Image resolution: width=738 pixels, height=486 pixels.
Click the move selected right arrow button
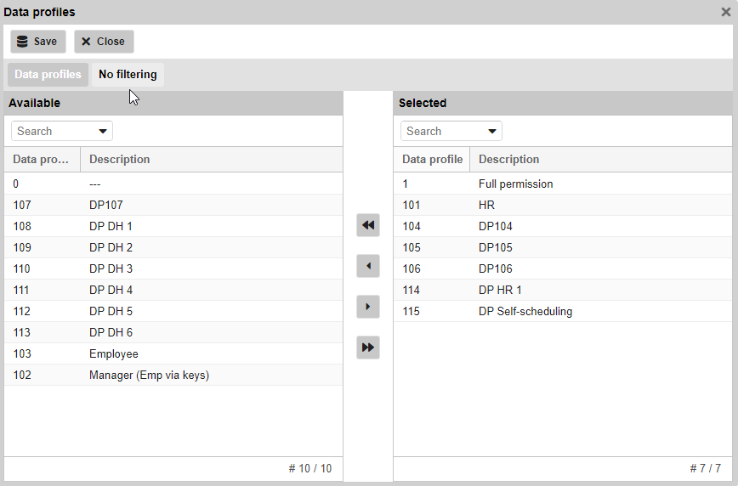pyautogui.click(x=368, y=307)
